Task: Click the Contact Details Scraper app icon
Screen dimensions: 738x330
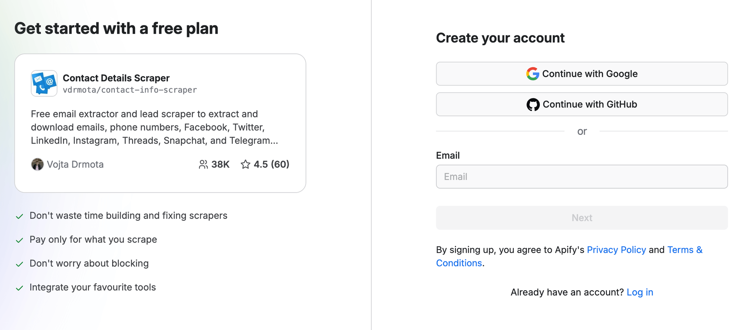Action: click(44, 83)
